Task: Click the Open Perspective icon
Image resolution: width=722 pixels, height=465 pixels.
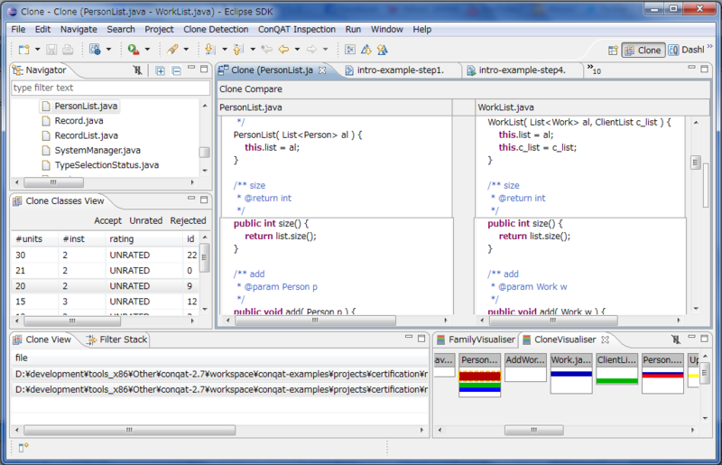Action: (x=613, y=51)
